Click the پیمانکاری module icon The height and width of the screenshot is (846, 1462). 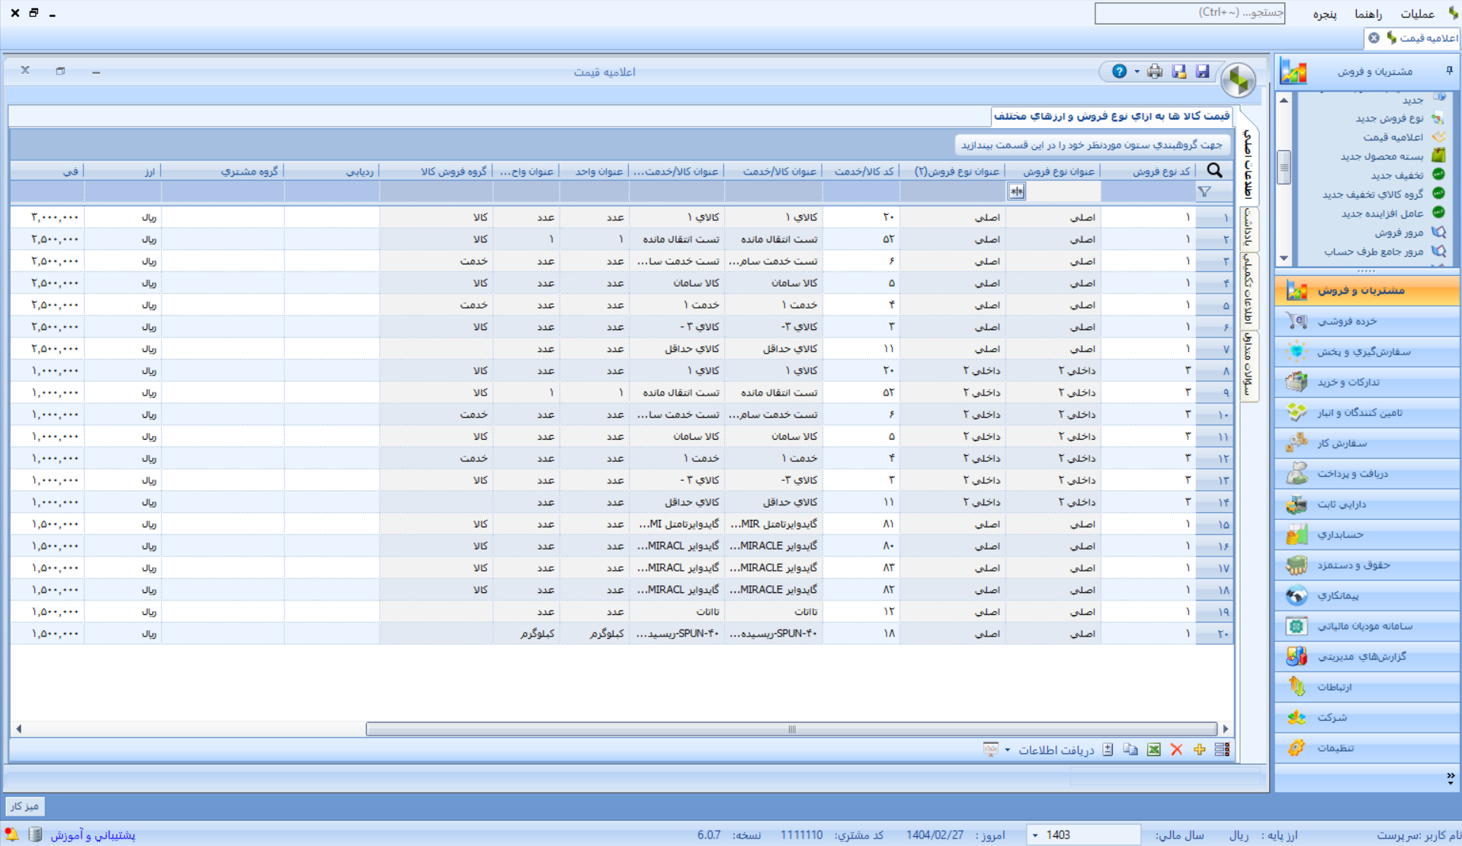pyautogui.click(x=1297, y=595)
